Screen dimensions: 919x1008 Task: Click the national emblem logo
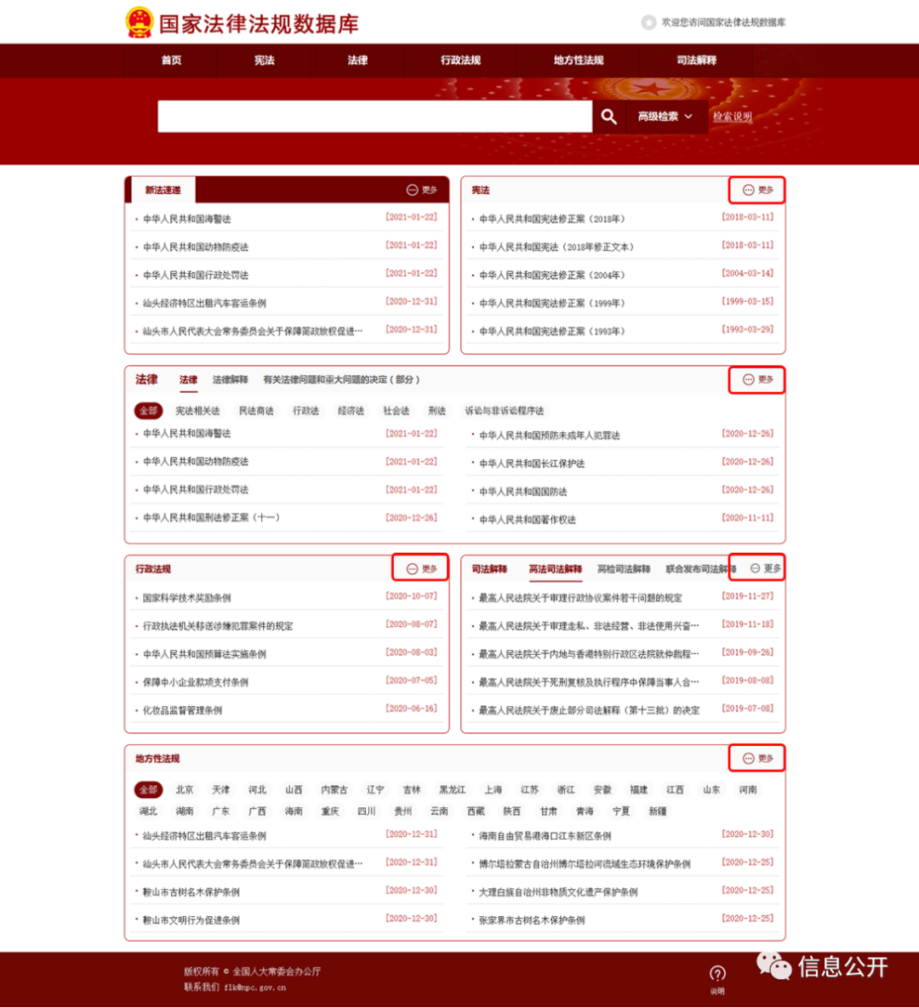[x=139, y=22]
